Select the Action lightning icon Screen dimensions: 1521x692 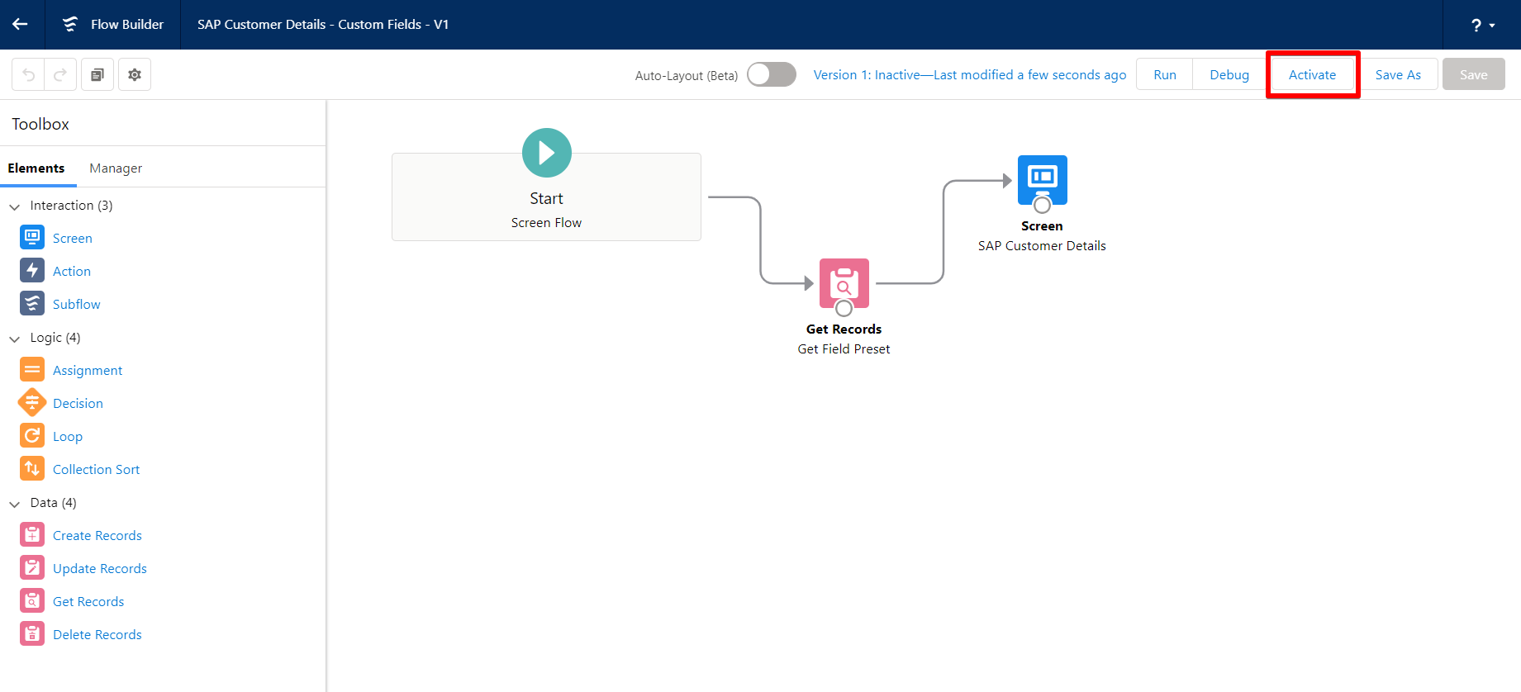[x=32, y=270]
